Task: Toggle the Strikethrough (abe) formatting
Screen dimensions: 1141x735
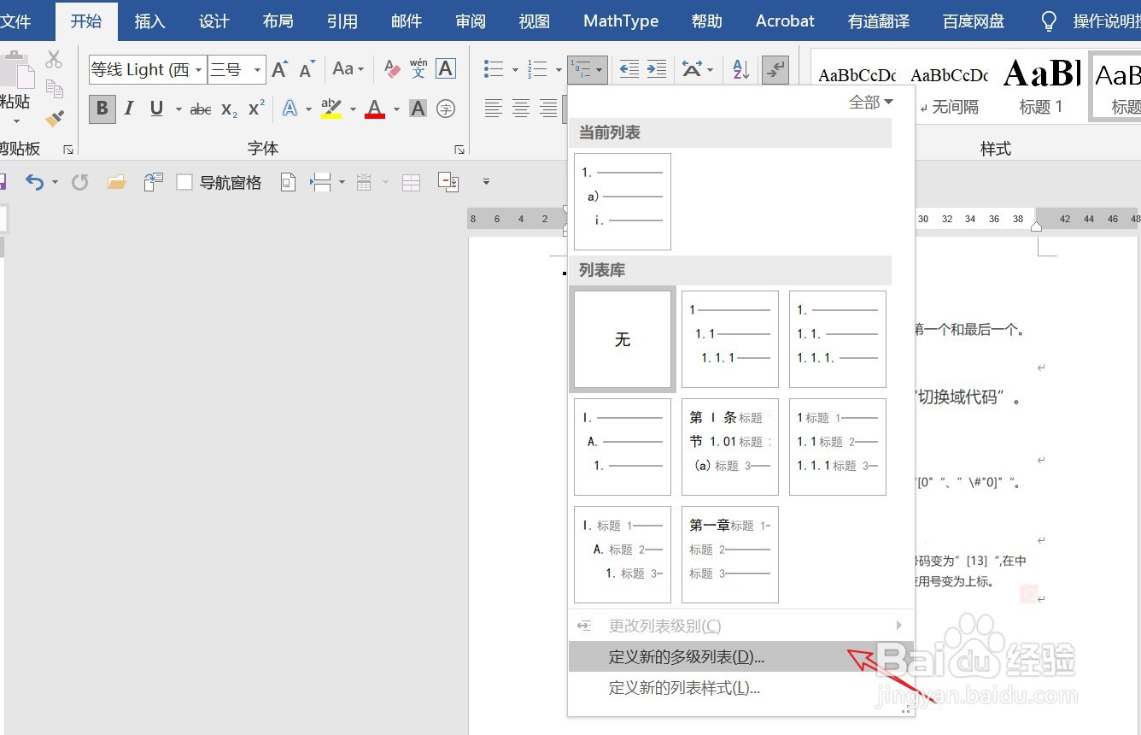Action: click(200, 109)
